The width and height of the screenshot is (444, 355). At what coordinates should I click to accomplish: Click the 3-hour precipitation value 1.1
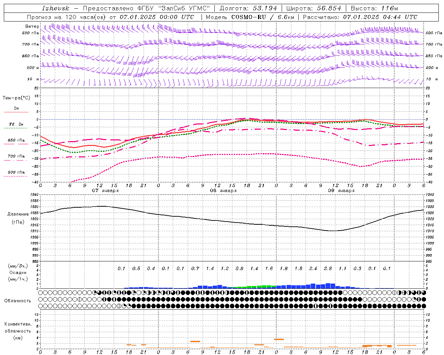tap(342, 269)
